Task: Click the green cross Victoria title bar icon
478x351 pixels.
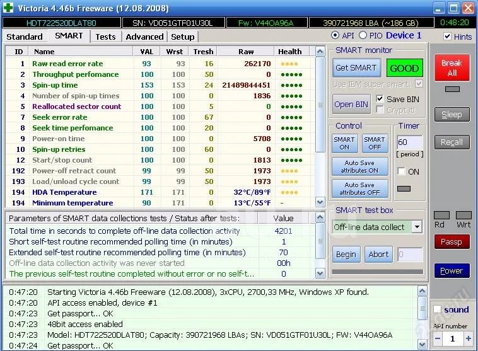Action: [8, 8]
